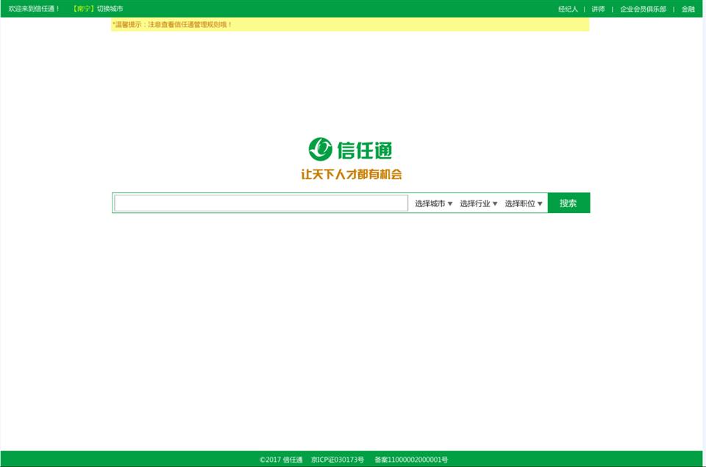Expand the 选择职位 dropdown
This screenshot has width=706, height=467.
pyautogui.click(x=523, y=203)
